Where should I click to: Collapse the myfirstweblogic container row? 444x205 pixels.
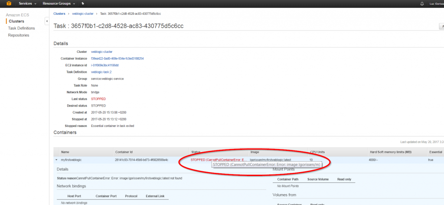point(56,160)
